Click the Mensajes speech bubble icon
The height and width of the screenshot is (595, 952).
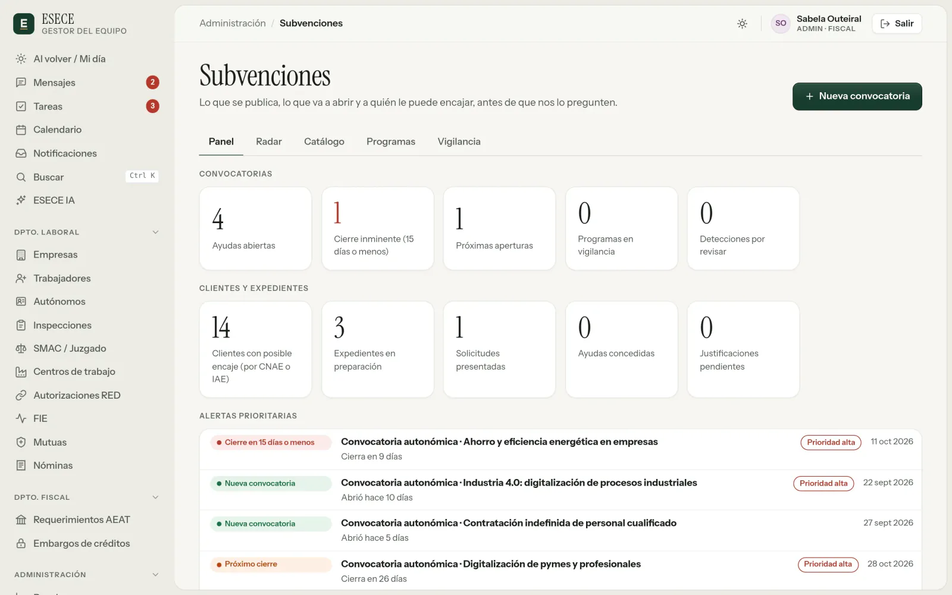tap(21, 83)
